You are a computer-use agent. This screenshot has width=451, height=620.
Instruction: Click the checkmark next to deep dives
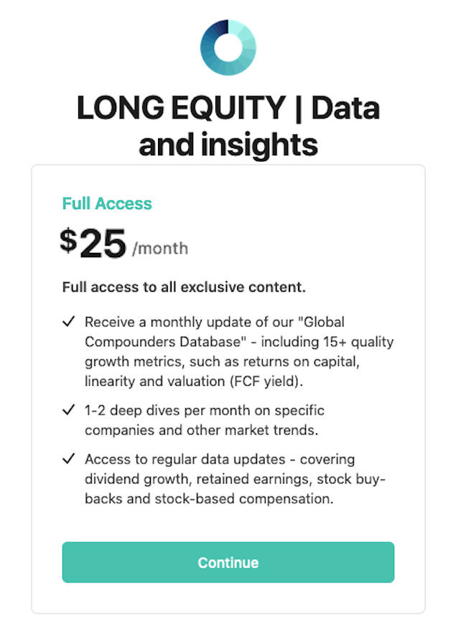pos(69,410)
